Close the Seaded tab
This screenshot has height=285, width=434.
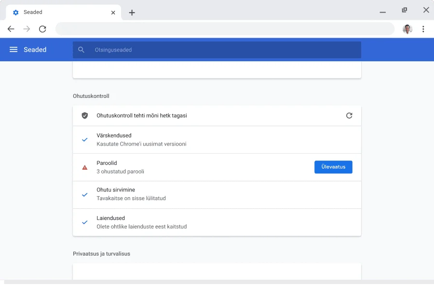(113, 13)
